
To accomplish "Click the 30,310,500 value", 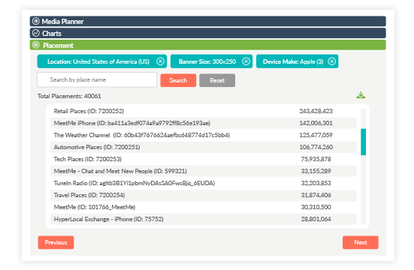I will pos(316,207).
